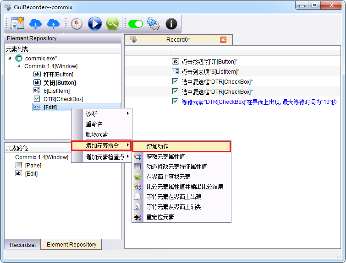The width and height of the screenshot is (346, 263).
Task: Select commix.exe in the element list
Action: point(41,59)
